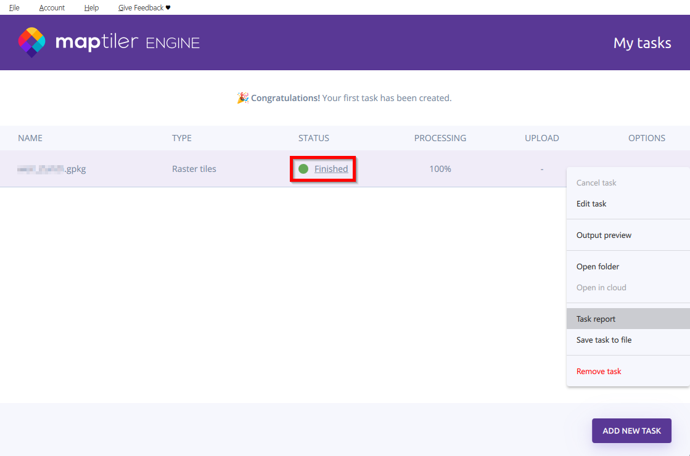This screenshot has width=690, height=456.
Task: Click the STATUS column header
Action: (313, 138)
